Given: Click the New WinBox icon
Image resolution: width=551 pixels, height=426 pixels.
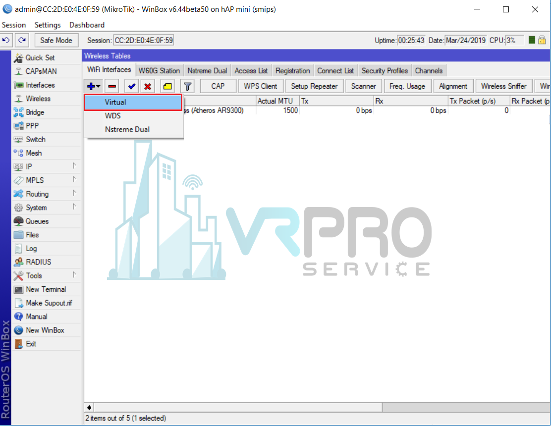Looking at the screenshot, I should tap(18, 330).
